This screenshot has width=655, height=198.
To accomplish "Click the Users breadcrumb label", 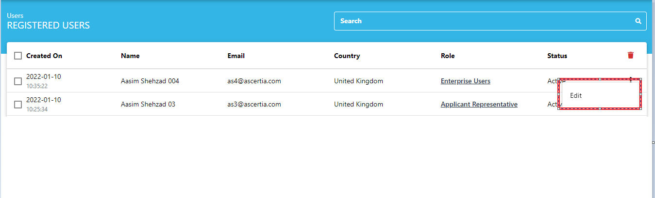I will tap(15, 15).
